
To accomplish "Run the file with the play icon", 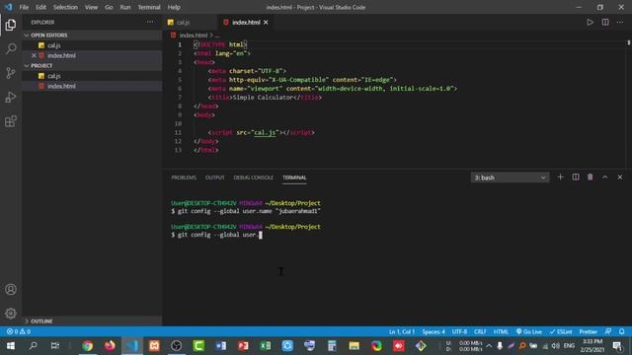I will [590, 22].
